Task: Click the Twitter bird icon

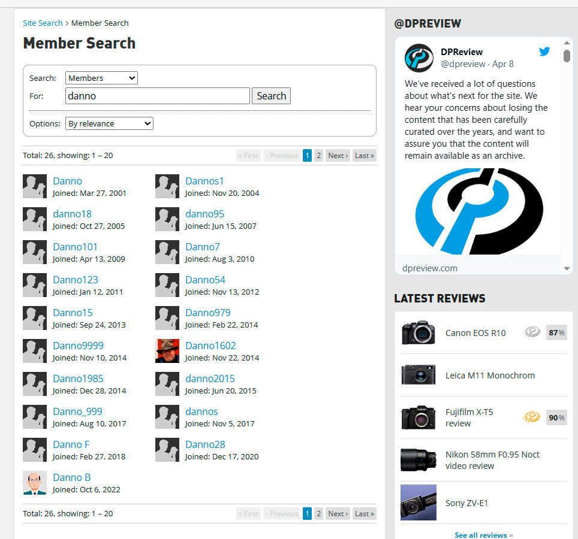Action: 544,52
